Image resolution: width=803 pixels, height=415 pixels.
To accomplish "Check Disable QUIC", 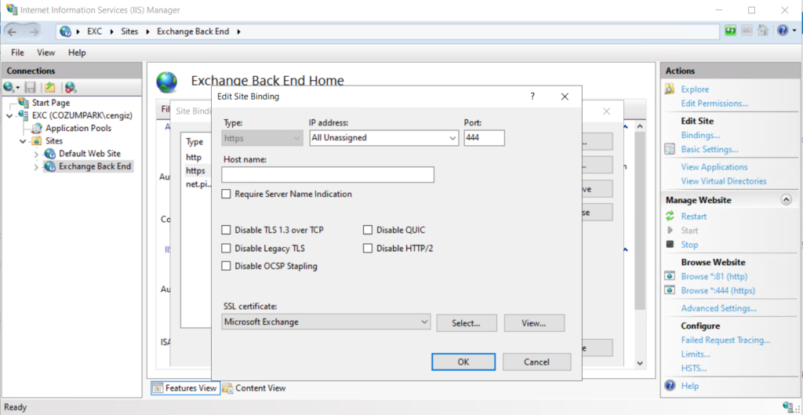I will pos(367,230).
